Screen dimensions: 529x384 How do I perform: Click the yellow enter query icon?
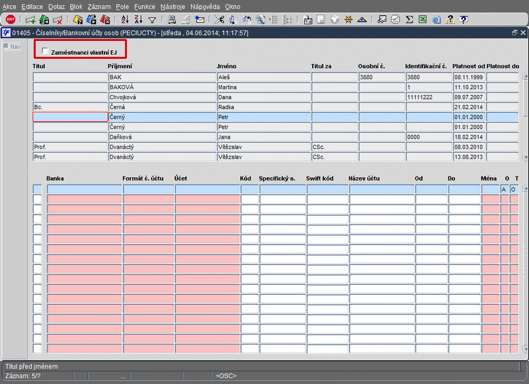point(77,20)
